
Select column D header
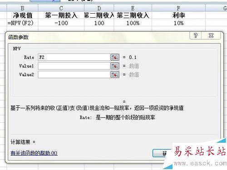pyautogui.click(x=99, y=8)
